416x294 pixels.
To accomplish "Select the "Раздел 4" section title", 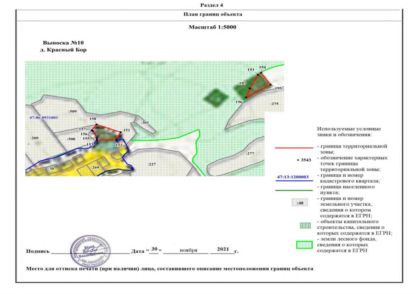I will click(x=212, y=5).
